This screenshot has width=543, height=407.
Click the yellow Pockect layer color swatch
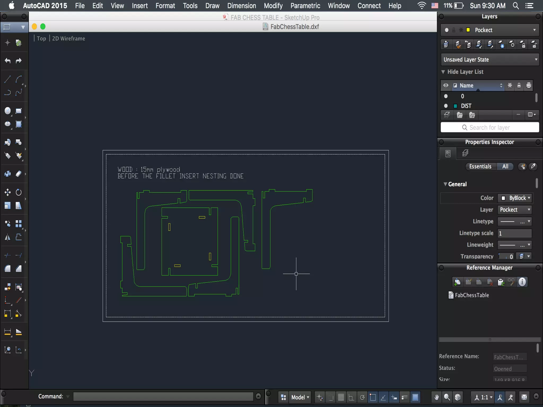tap(468, 30)
